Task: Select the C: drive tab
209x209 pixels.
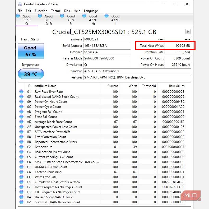Action: [x=26, y=20]
